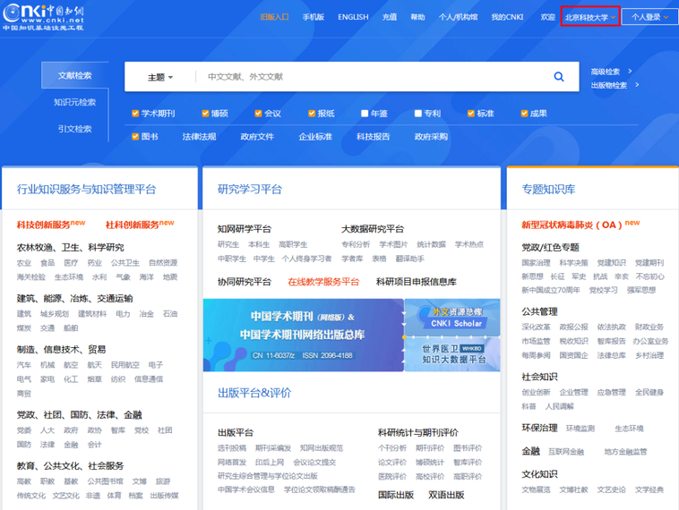Click the arrow beside 高级检索
Image resolution: width=679 pixels, height=510 pixels.
[630, 71]
